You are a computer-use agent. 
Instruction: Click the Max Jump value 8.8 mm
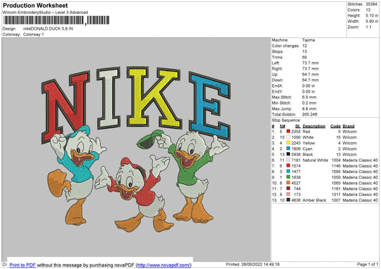click(x=309, y=108)
